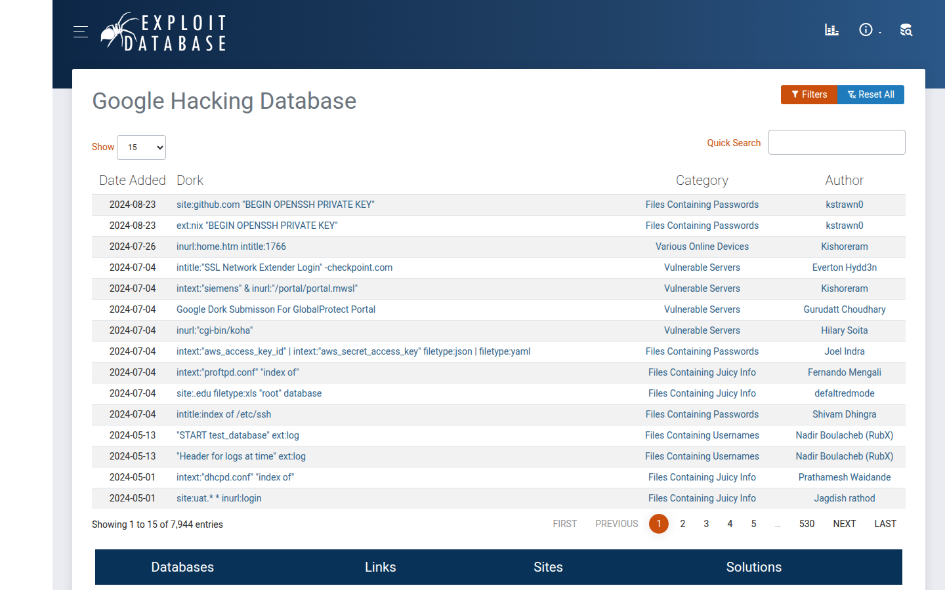Open the Sites footer section
The height and width of the screenshot is (590, 945).
(x=548, y=567)
